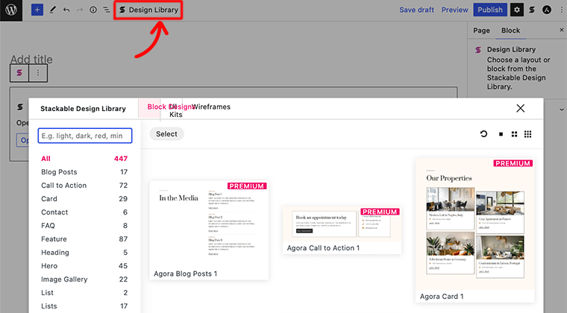567x313 pixels.
Task: Toggle the settings gear sidebar
Action: [x=517, y=10]
